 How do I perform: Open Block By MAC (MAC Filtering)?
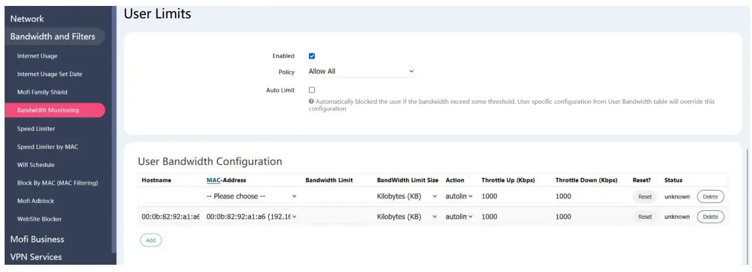(x=58, y=183)
